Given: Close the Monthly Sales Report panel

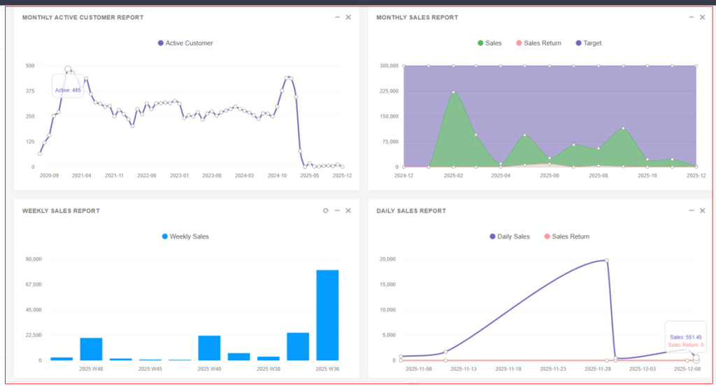Looking at the screenshot, I should (x=703, y=17).
